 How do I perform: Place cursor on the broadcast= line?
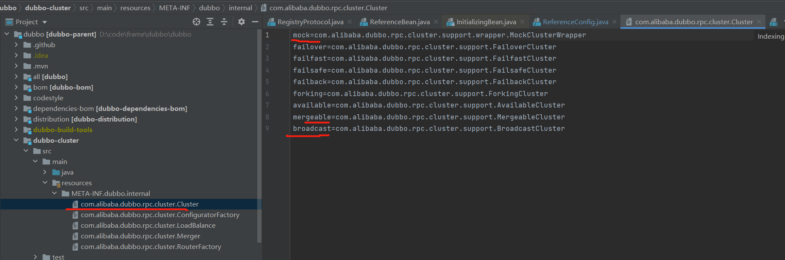[x=429, y=128]
